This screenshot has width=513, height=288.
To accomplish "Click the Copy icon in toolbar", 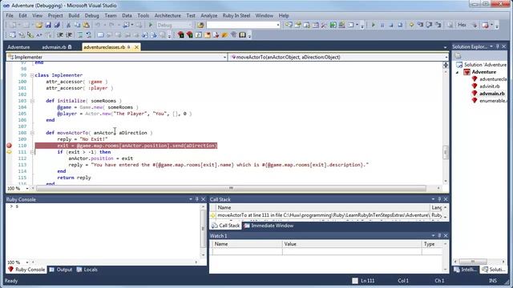I will click(x=77, y=25).
